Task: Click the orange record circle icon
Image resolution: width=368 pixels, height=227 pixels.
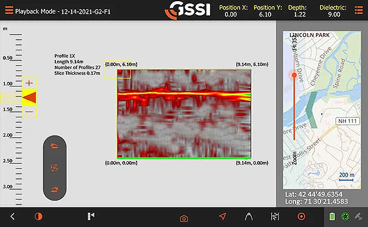Action: coord(302,216)
